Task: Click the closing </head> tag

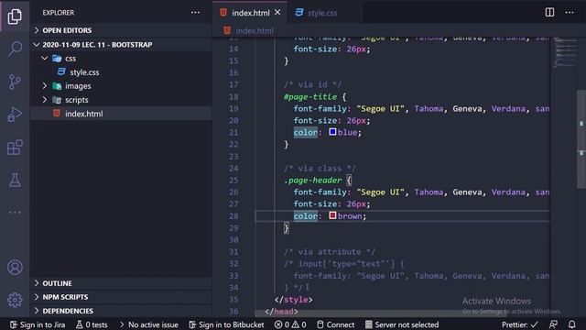Action: pyautogui.click(x=281, y=312)
